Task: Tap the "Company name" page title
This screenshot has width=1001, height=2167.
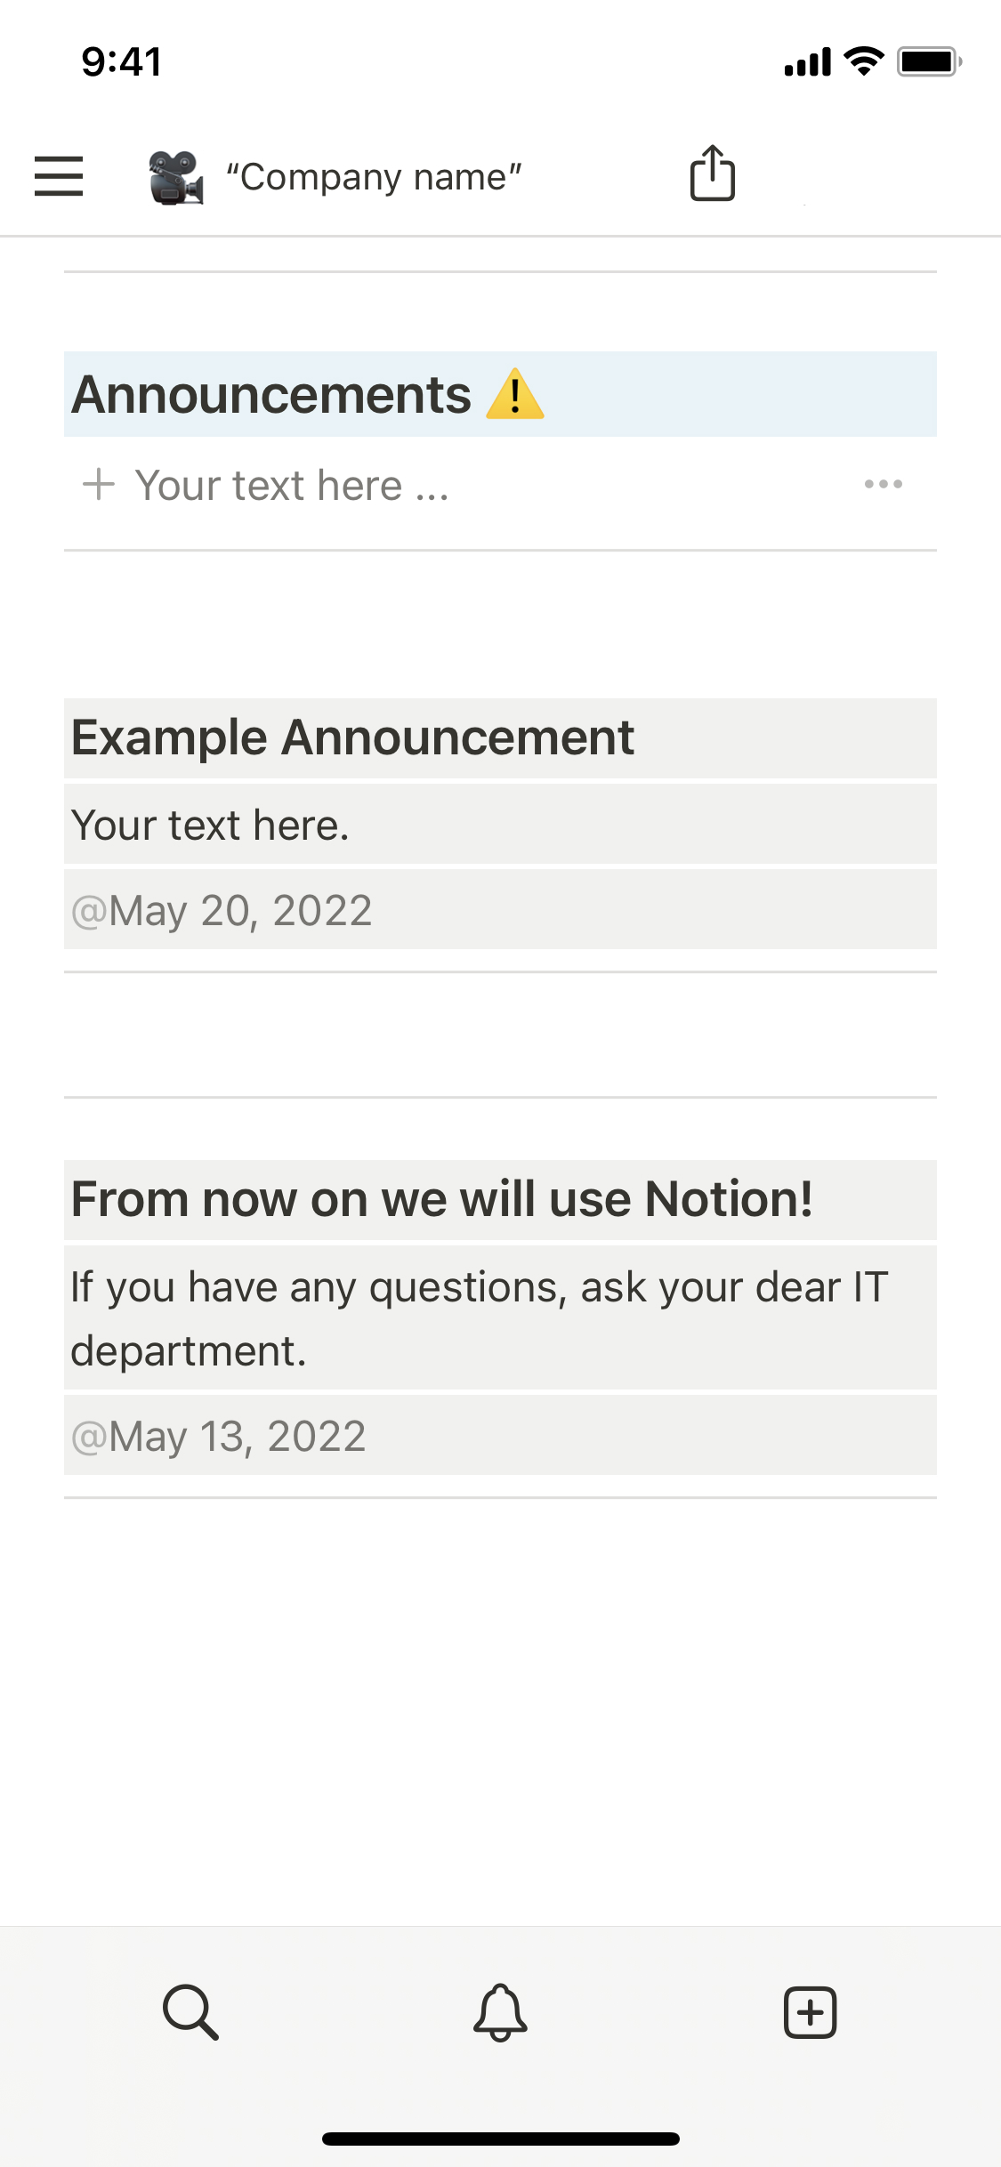Action: click(x=374, y=177)
